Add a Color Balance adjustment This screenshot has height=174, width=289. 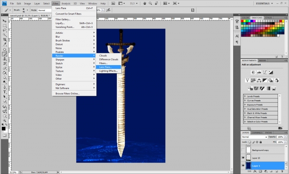click(259, 80)
